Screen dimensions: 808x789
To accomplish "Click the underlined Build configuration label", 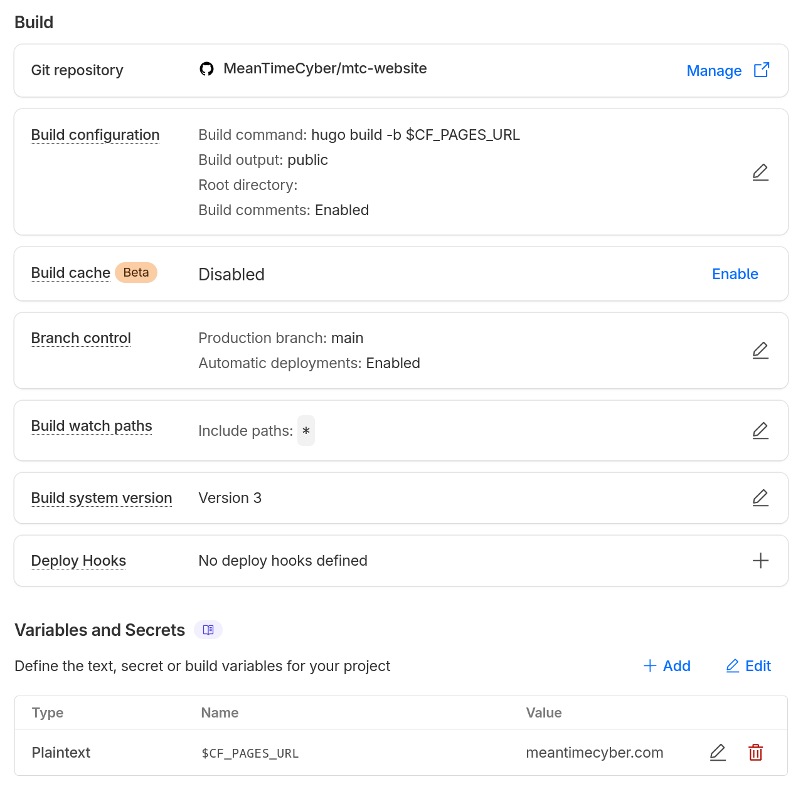I will 95,135.
